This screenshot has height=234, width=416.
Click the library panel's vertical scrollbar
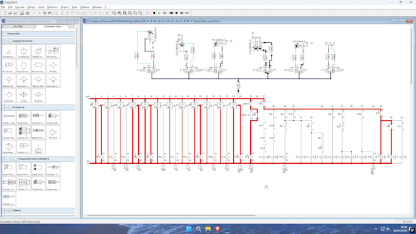tap(77, 48)
